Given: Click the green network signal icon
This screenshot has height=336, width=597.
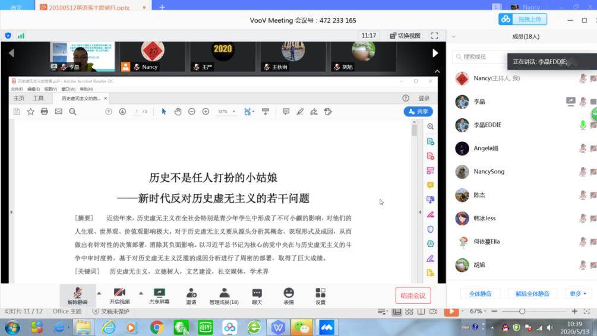Looking at the screenshot, I should point(21,36).
